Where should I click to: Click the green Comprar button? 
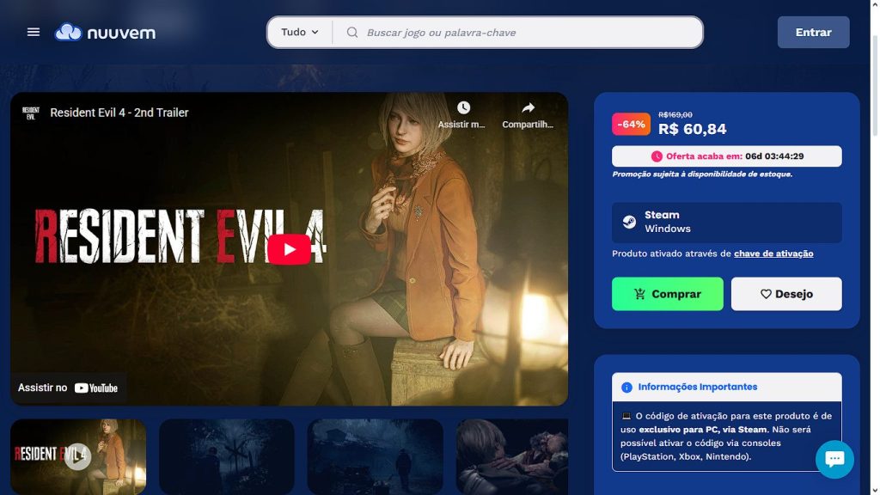click(667, 294)
